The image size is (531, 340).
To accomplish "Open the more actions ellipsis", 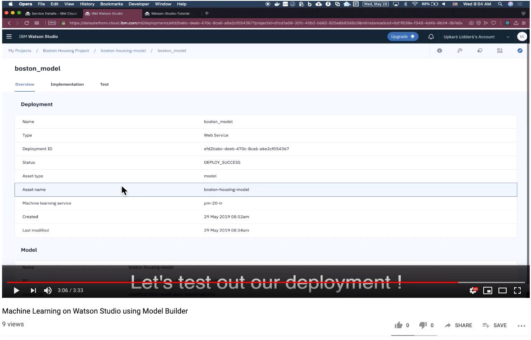I will 521,326.
